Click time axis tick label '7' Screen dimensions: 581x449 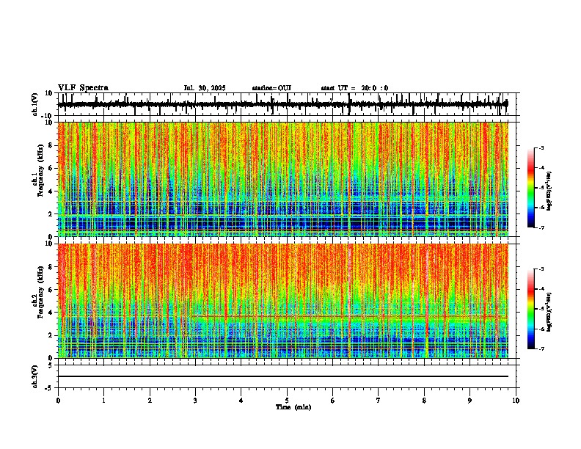coord(379,401)
